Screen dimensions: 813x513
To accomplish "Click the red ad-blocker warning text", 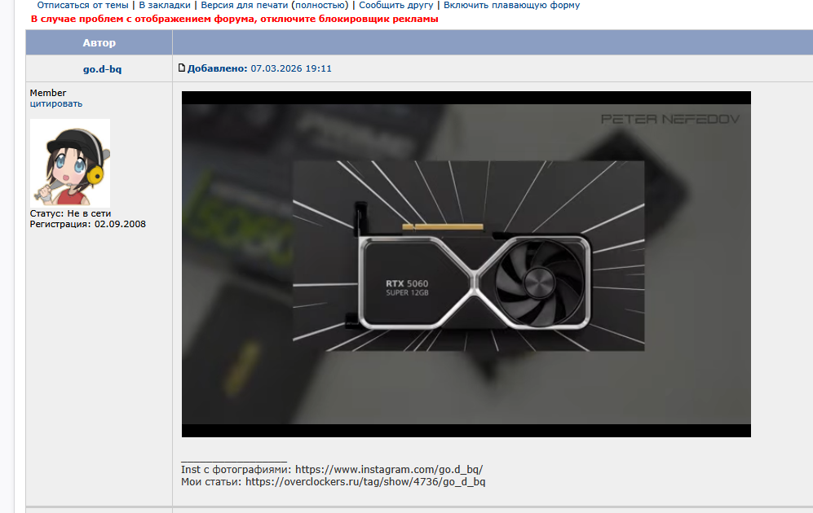I will coord(234,20).
